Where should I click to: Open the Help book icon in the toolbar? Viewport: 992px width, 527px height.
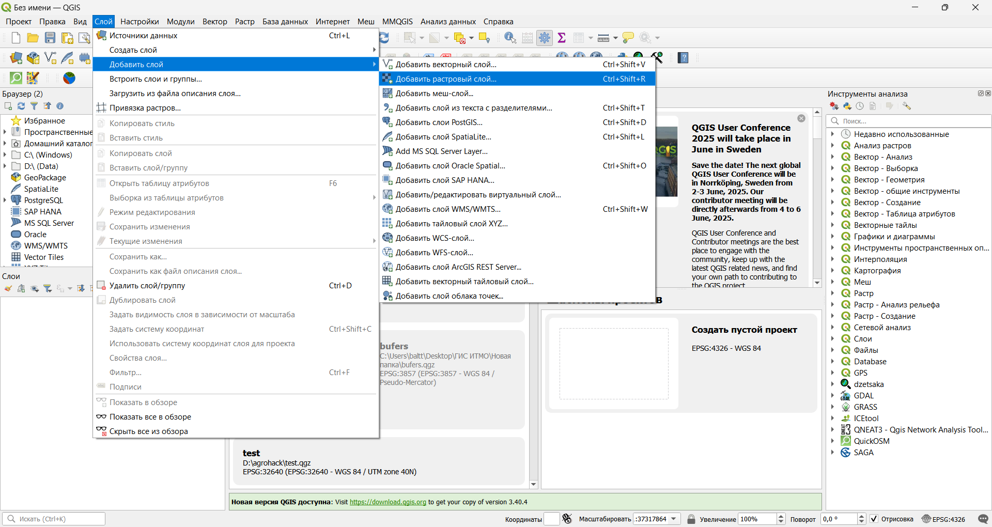tap(683, 58)
